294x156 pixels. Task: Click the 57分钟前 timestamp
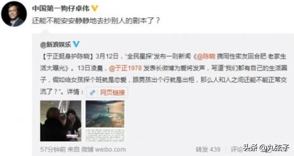coord(53,149)
